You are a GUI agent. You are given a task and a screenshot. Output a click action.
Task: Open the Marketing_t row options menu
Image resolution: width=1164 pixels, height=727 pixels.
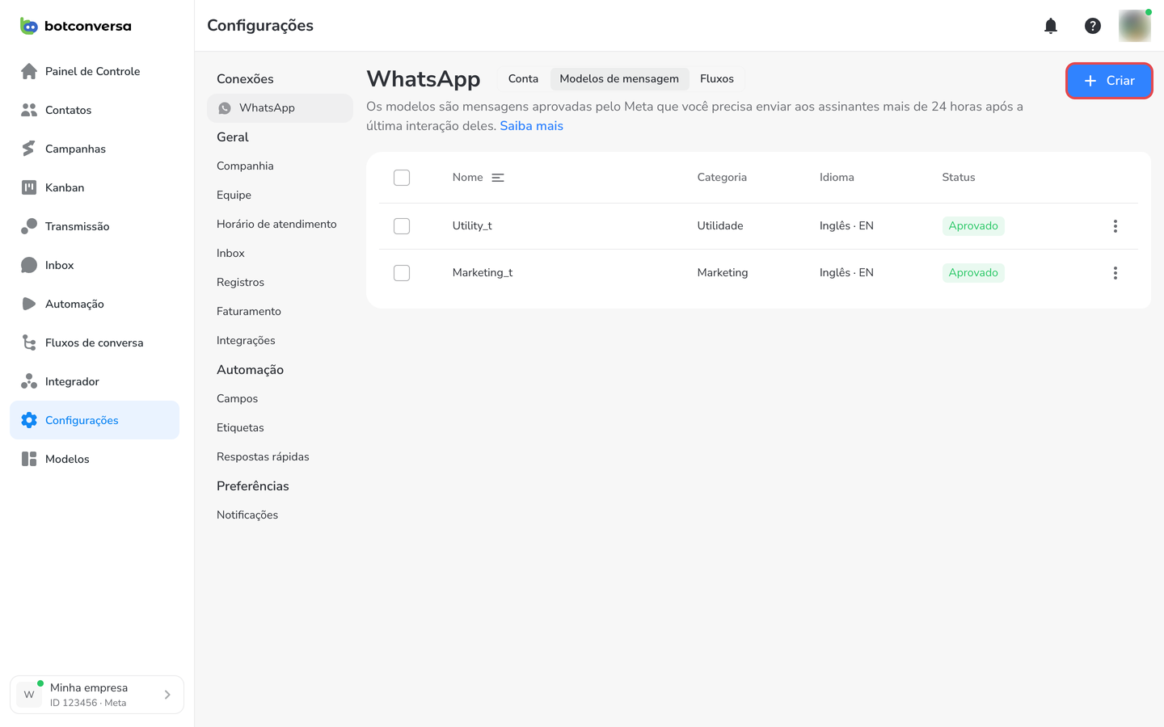click(1115, 273)
